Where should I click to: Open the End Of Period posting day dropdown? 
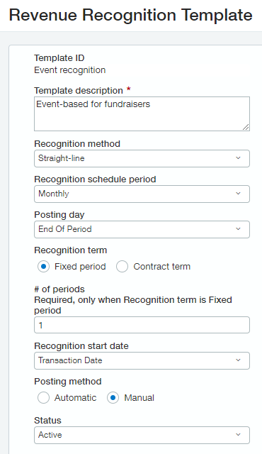coord(142,229)
